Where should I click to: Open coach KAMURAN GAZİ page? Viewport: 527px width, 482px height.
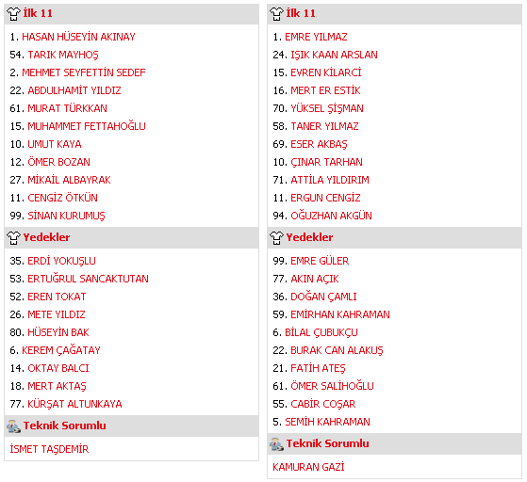[x=308, y=467]
